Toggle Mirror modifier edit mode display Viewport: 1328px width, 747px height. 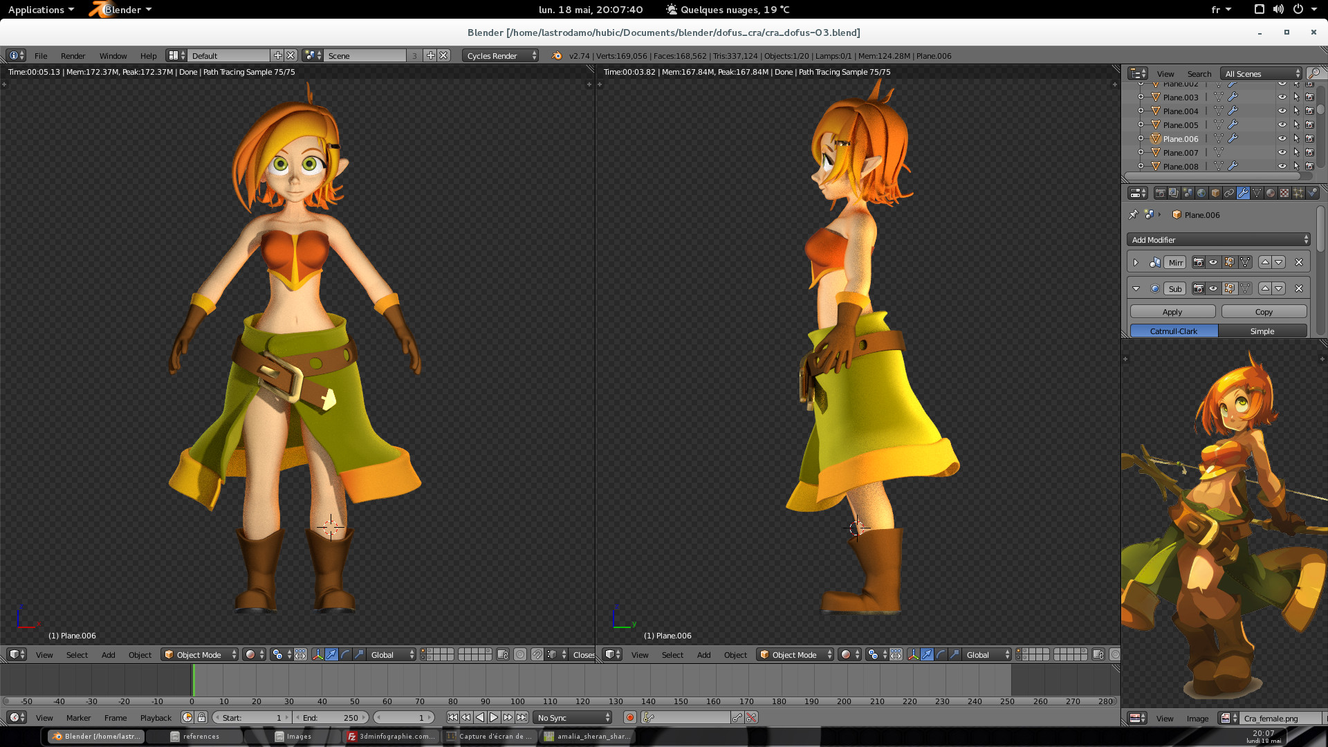1229,263
